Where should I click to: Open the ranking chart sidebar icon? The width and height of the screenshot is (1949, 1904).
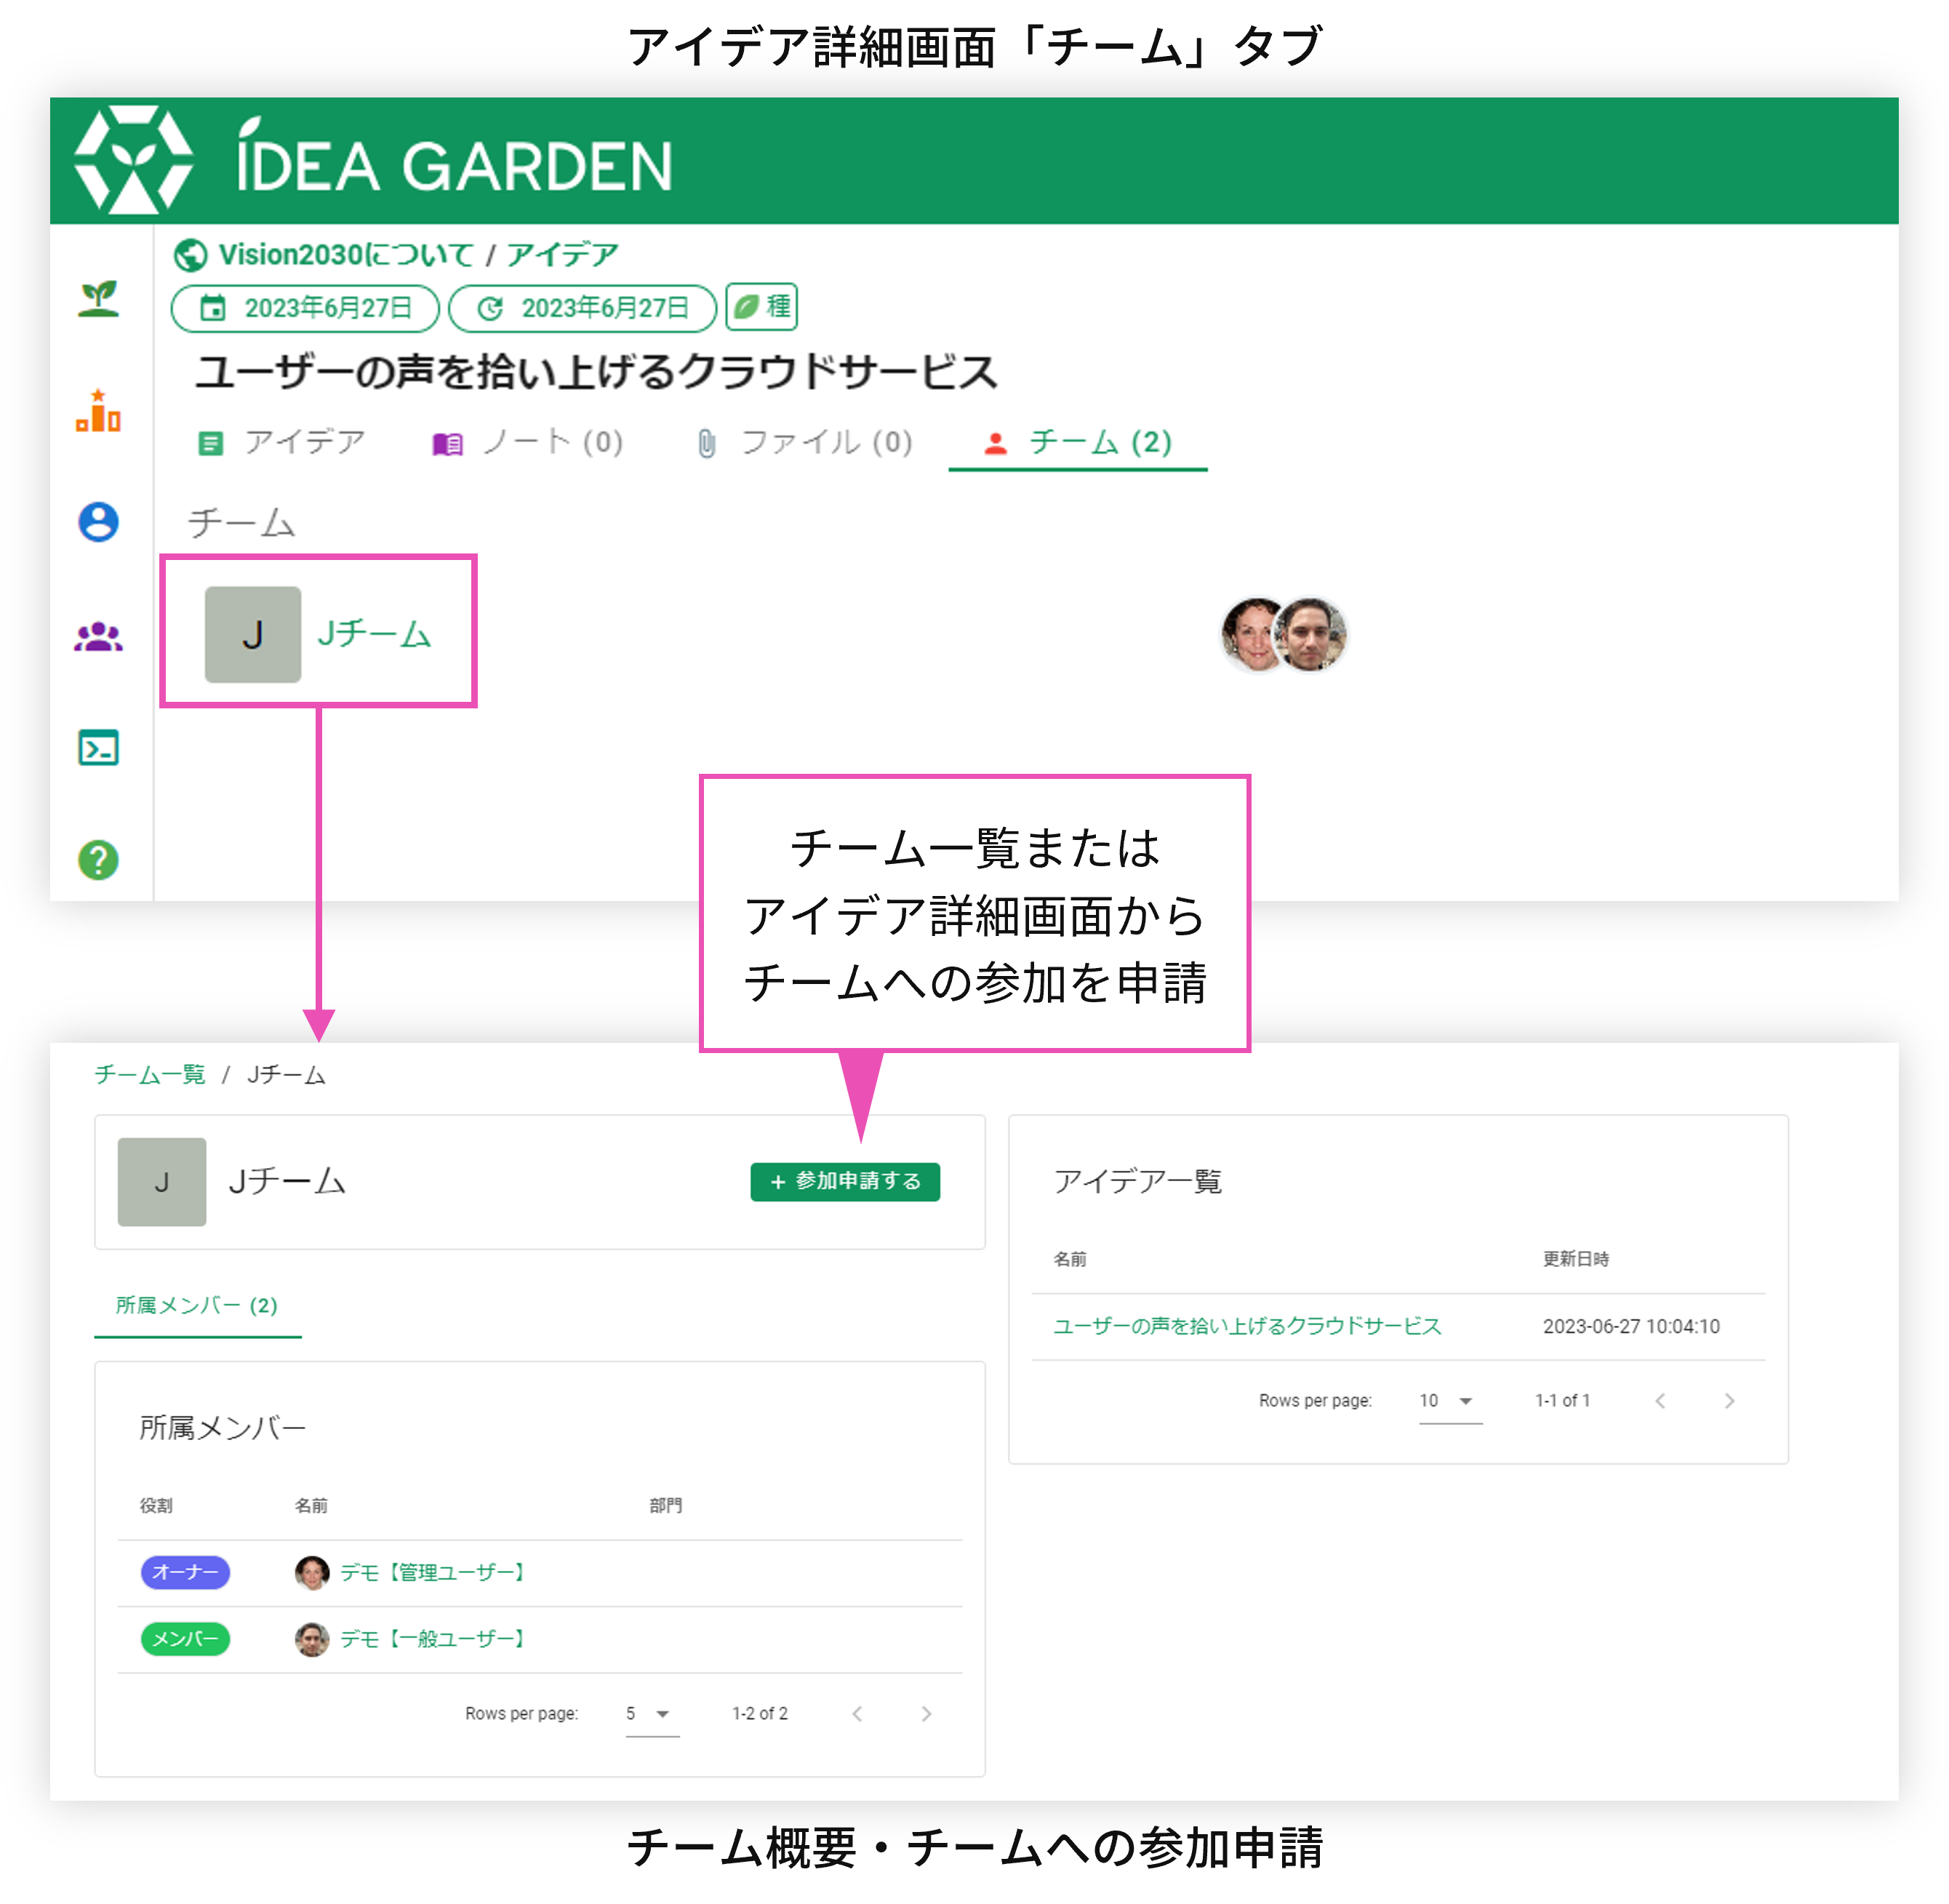[x=98, y=411]
